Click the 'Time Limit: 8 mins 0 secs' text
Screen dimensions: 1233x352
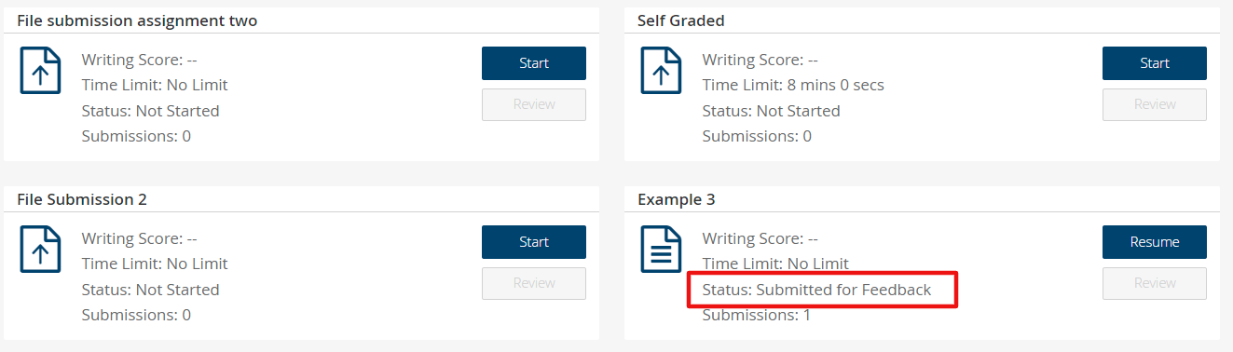pos(793,85)
